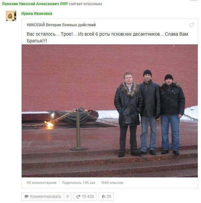The height and width of the screenshot is (203, 201).
Task: Open the photo of men by red wall
Action: tap(110, 111)
